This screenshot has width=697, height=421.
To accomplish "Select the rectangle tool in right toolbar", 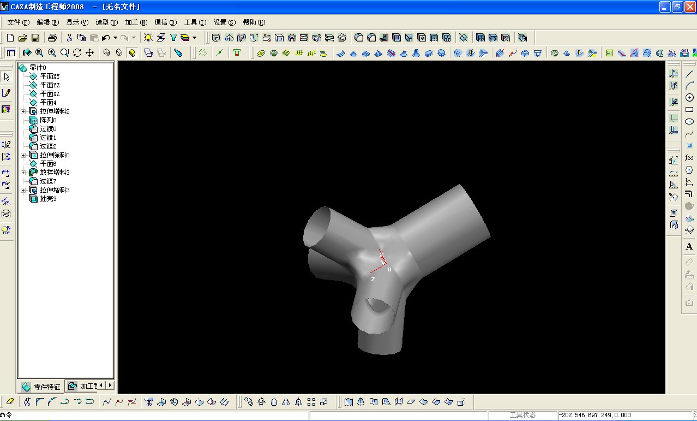I will click(689, 110).
